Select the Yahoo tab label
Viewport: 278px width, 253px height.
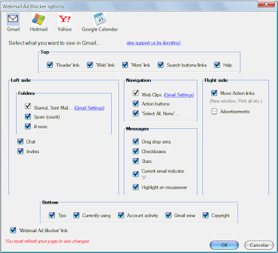[65, 29]
